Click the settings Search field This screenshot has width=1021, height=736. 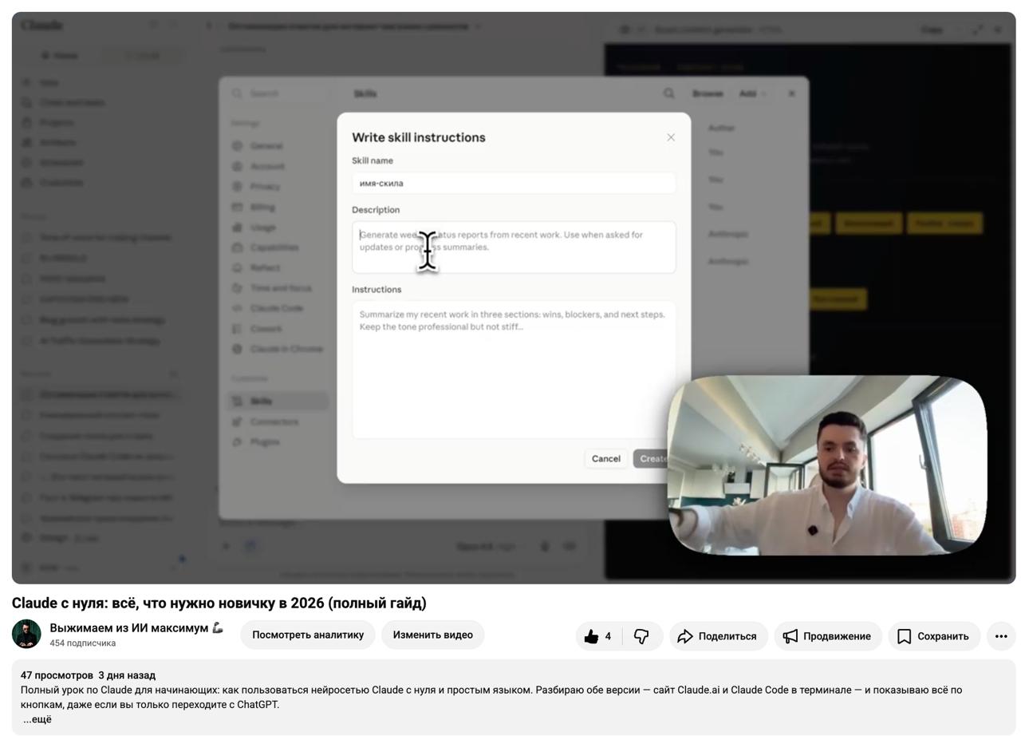click(x=278, y=93)
